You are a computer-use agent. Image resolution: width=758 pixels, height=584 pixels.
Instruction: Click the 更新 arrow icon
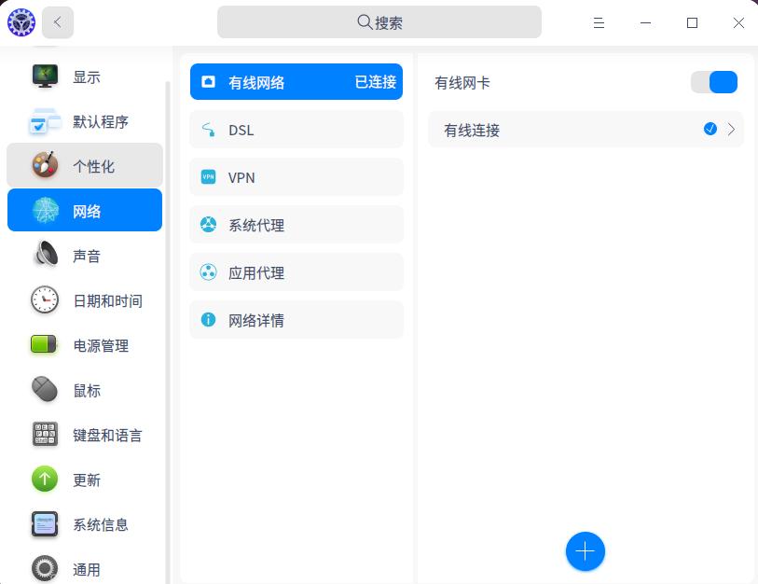point(45,480)
